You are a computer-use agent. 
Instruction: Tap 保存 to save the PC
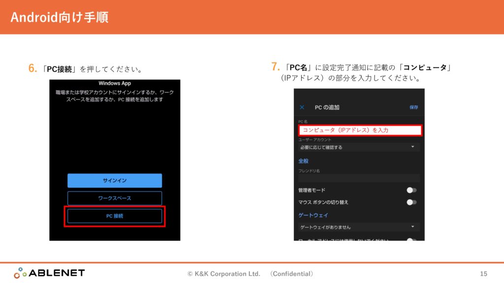[x=413, y=107]
